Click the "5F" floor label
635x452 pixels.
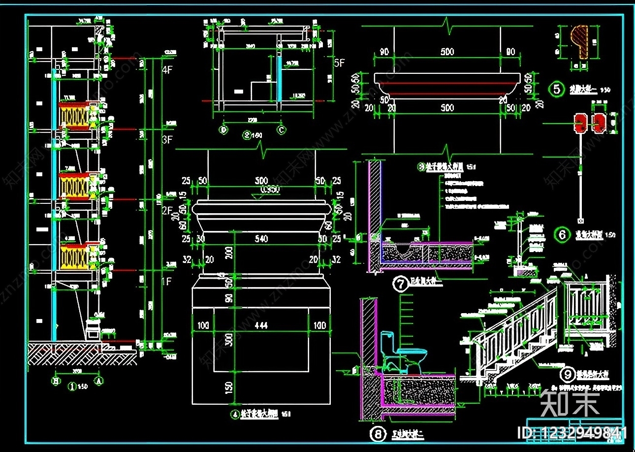340,63
